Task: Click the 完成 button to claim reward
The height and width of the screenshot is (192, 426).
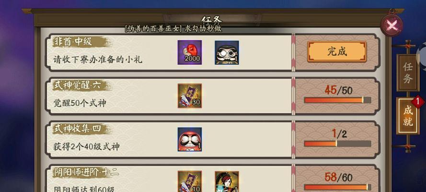Action: pos(337,52)
